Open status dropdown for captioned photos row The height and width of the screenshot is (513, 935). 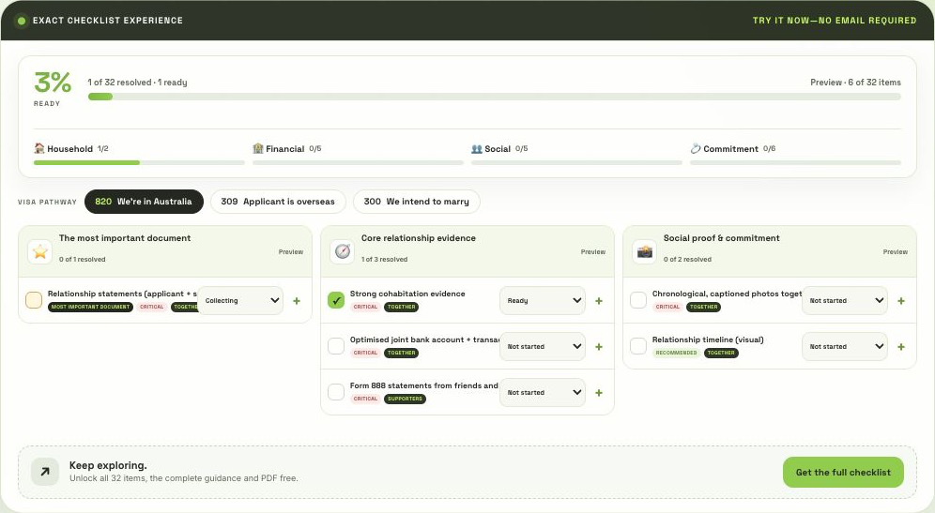[x=845, y=301]
